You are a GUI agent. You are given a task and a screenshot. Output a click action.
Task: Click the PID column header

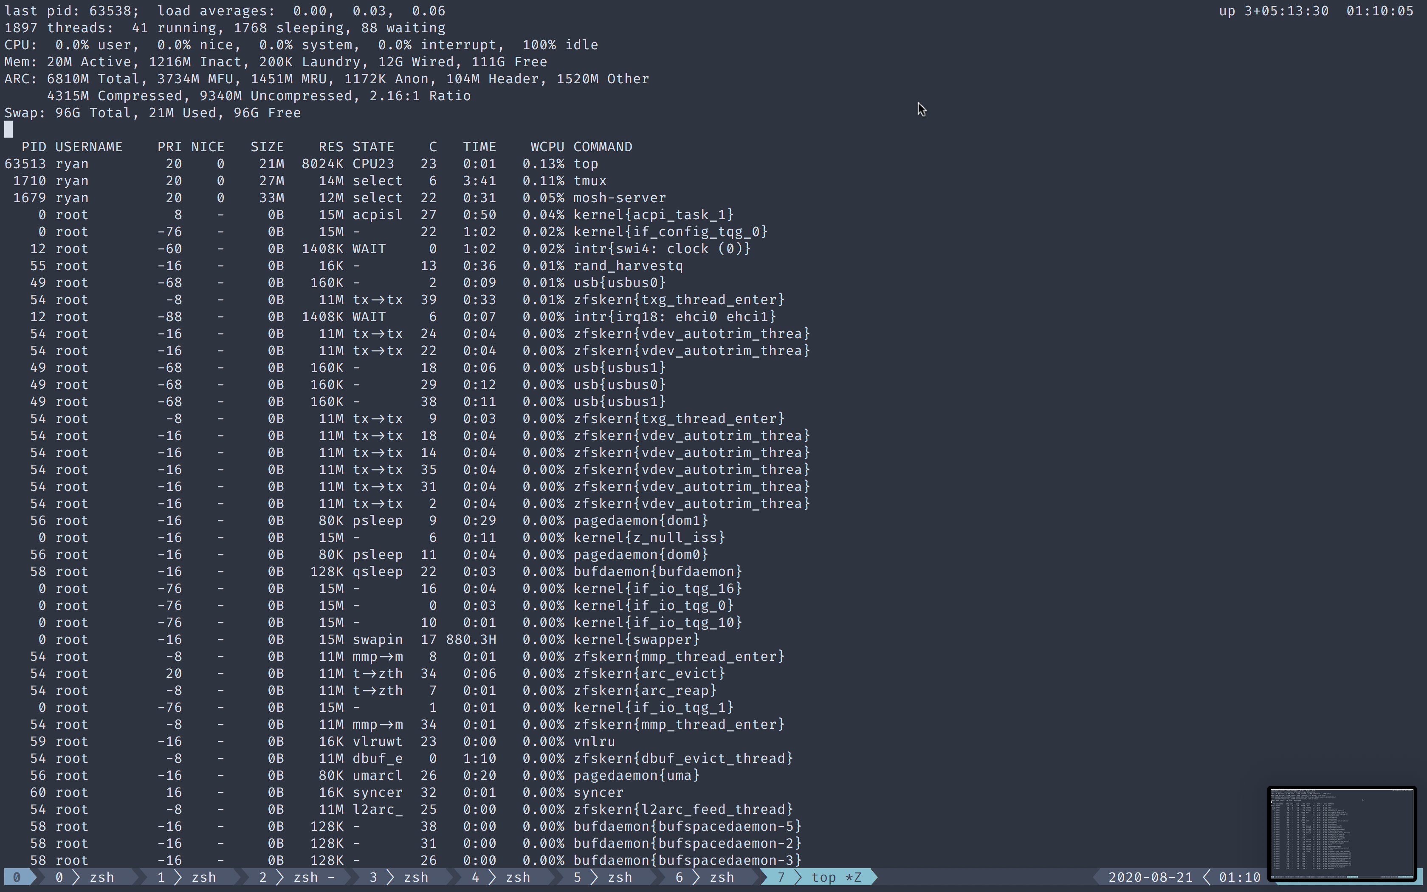point(34,147)
